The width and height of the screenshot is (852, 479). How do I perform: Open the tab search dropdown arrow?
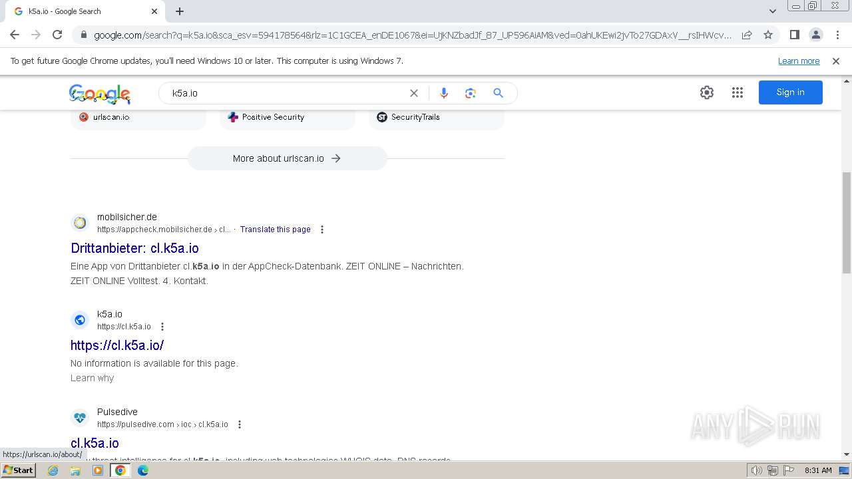(773, 11)
